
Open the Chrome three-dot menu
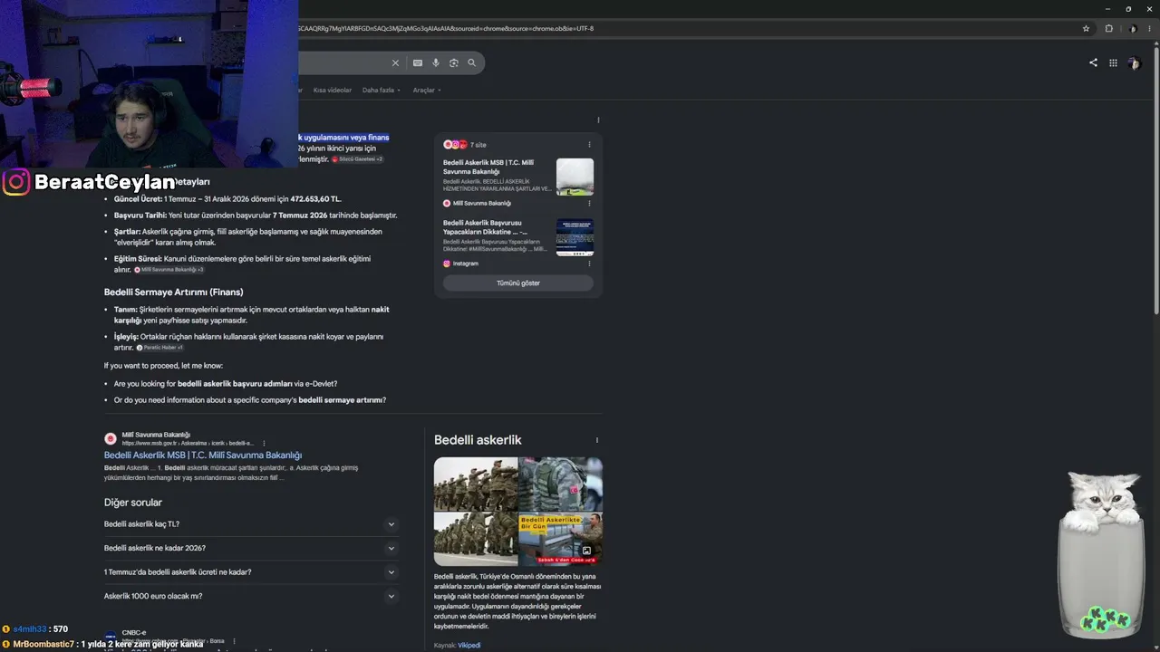[1149, 28]
